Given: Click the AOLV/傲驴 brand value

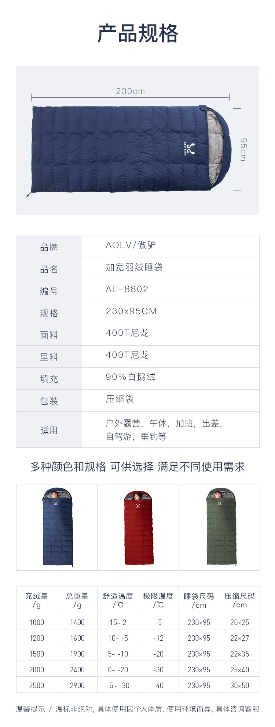Looking at the screenshot, I should [x=131, y=245].
